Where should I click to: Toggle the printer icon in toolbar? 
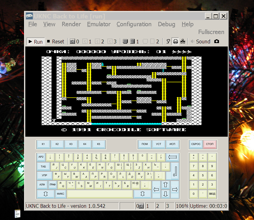click(176, 42)
